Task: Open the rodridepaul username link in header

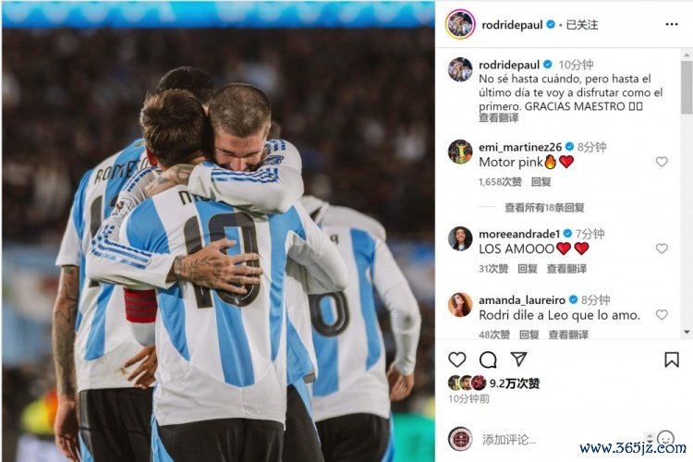Action: point(512,25)
